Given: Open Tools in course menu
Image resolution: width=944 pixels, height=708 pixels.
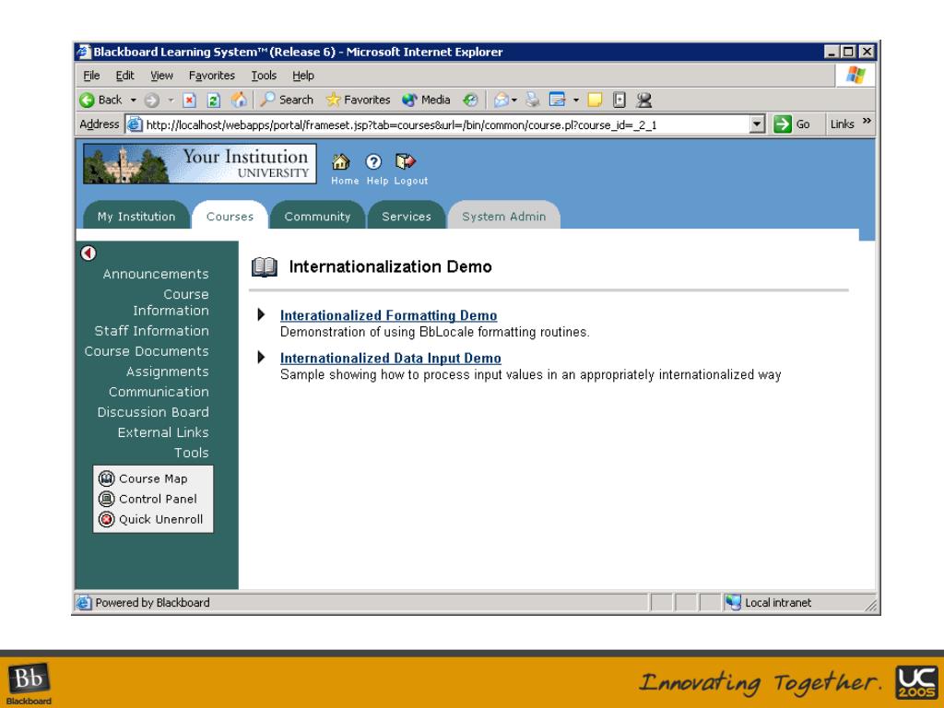Looking at the screenshot, I should coord(192,453).
